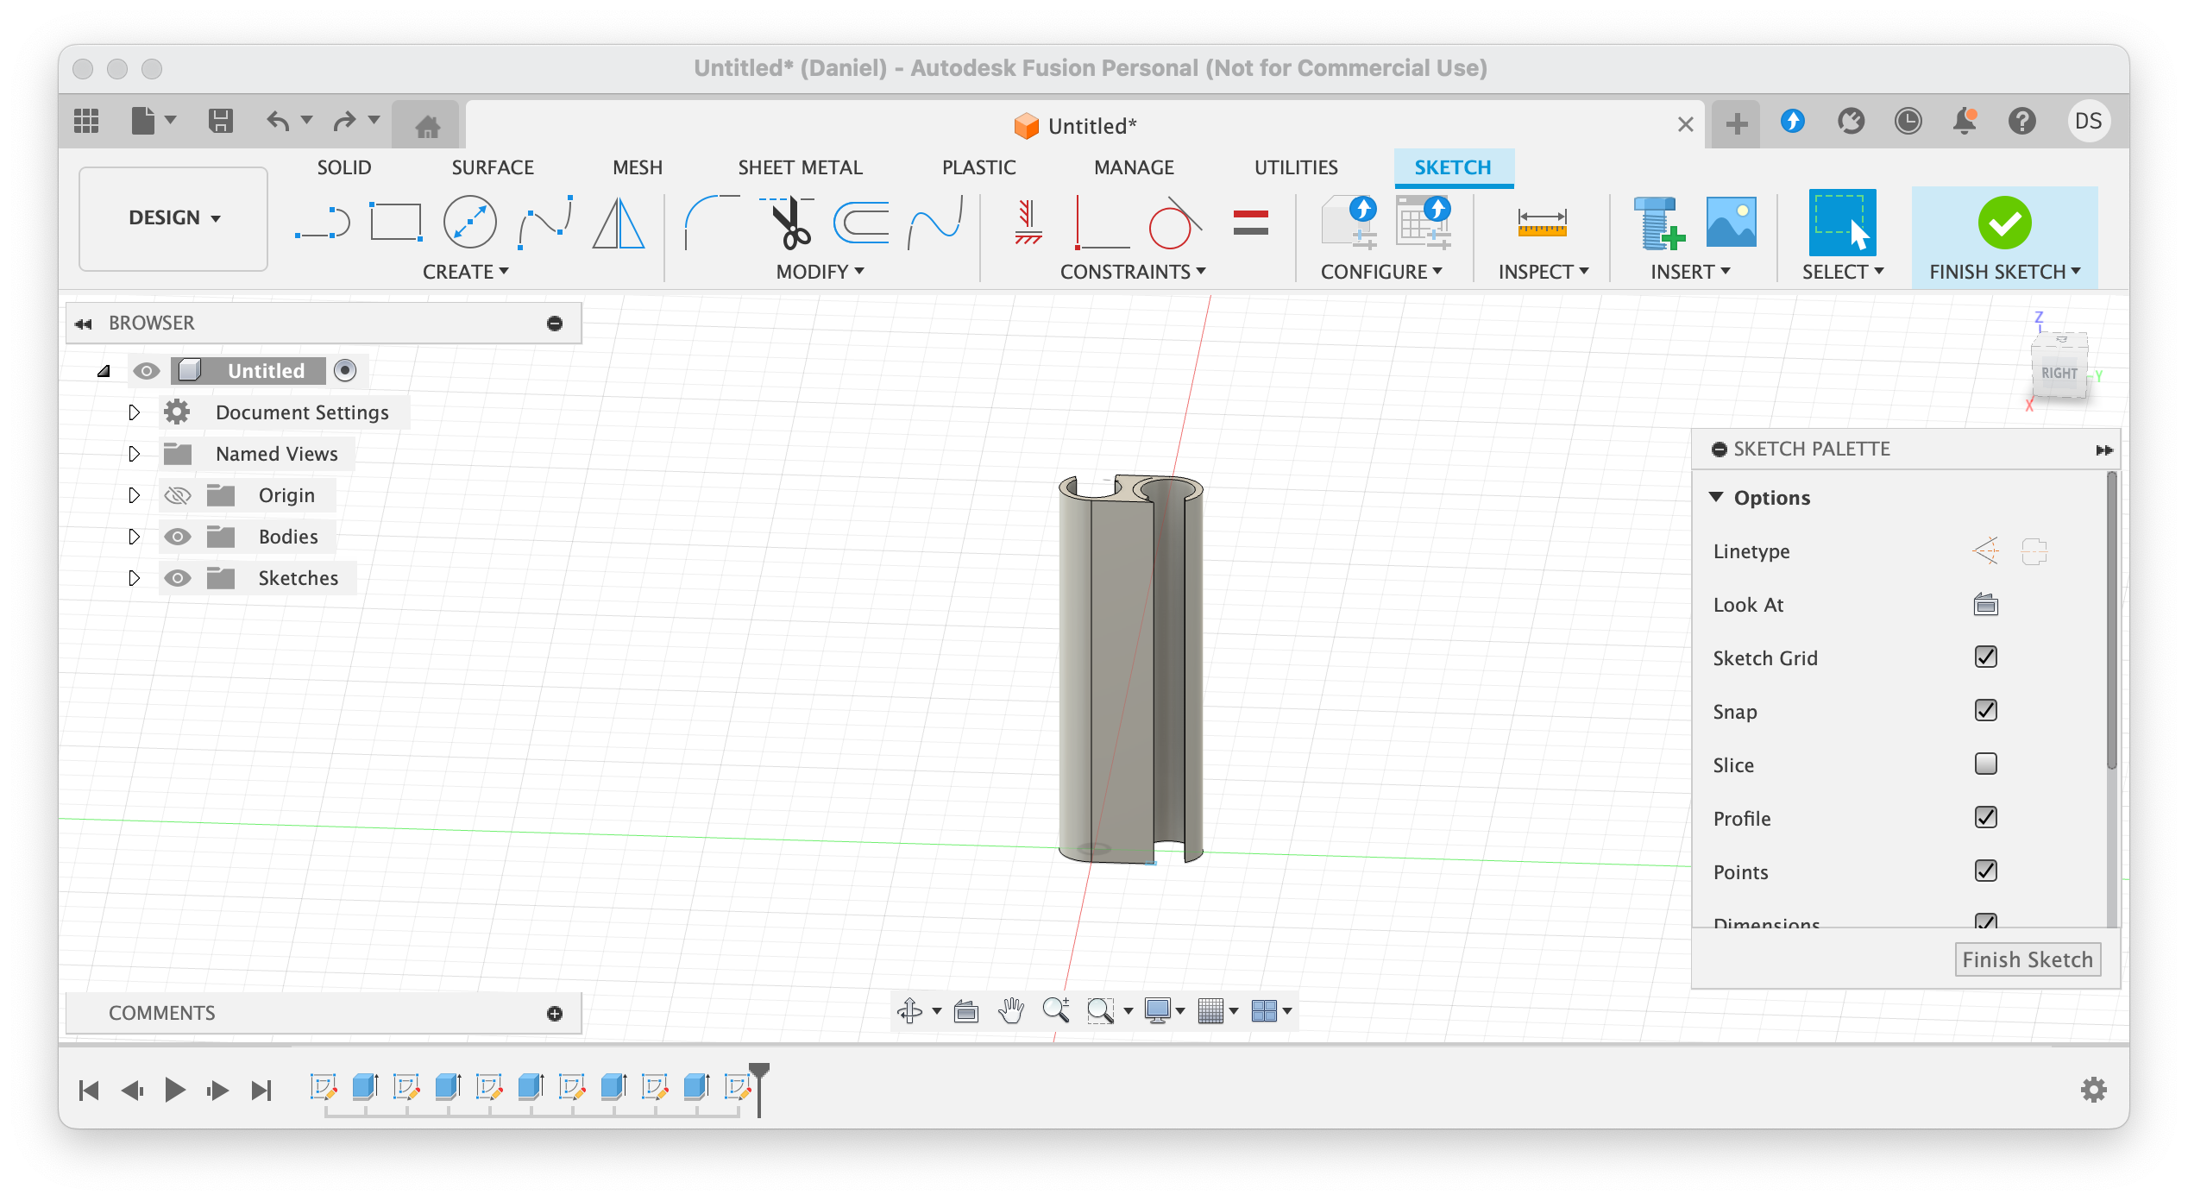The width and height of the screenshot is (2188, 1201).
Task: Uncheck the Sketch Grid checkbox
Action: [1985, 657]
